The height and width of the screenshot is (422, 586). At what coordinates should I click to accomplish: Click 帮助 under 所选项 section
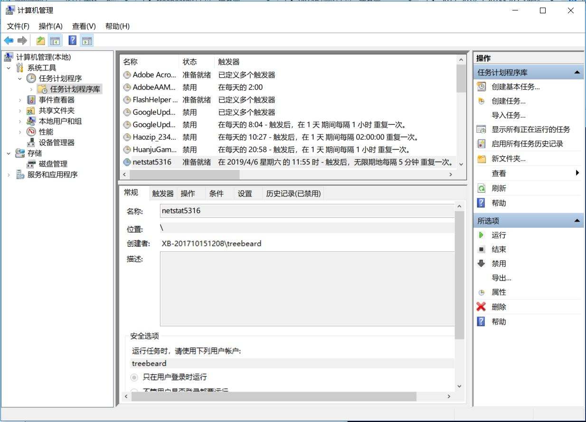point(499,322)
